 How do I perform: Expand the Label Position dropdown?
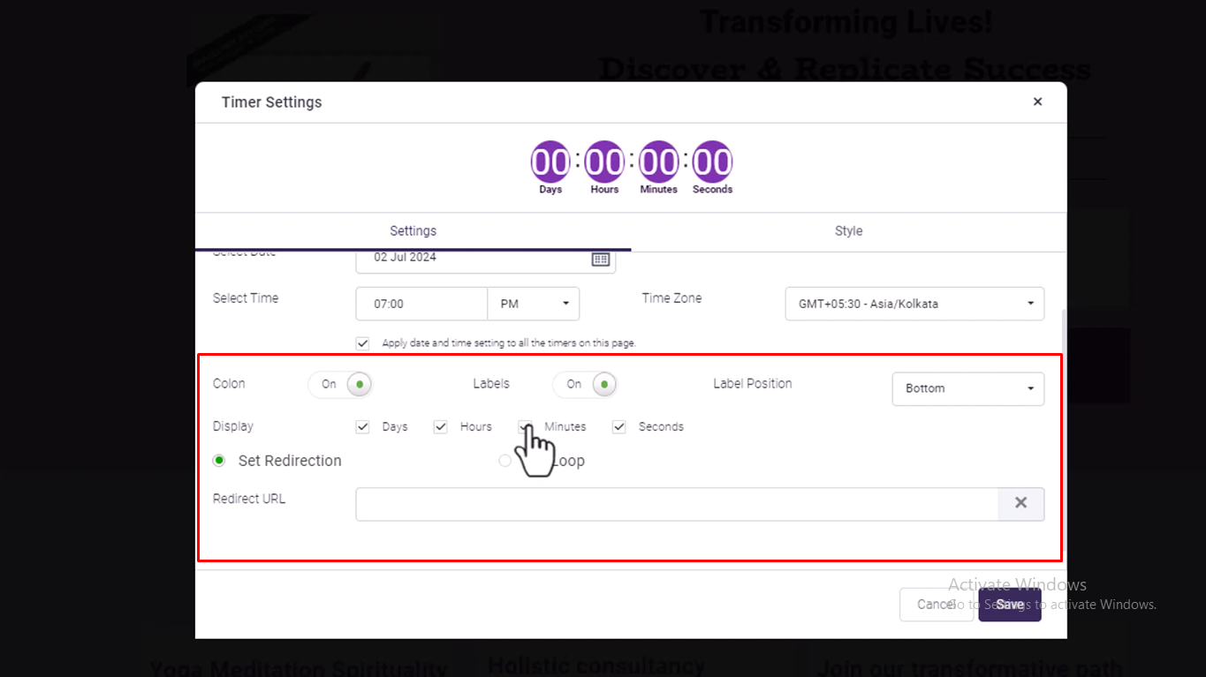pos(968,388)
